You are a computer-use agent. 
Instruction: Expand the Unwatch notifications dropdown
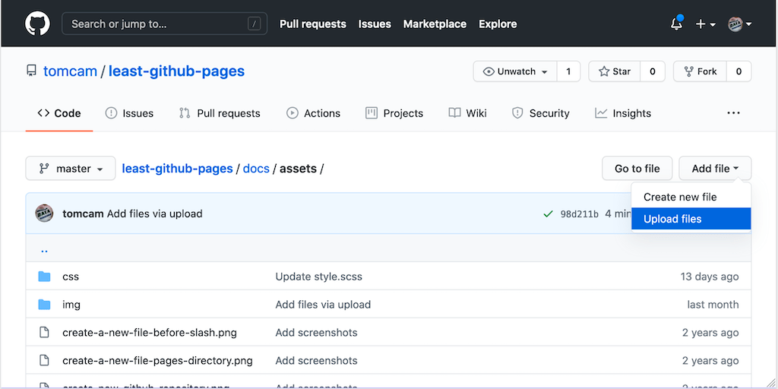point(516,71)
